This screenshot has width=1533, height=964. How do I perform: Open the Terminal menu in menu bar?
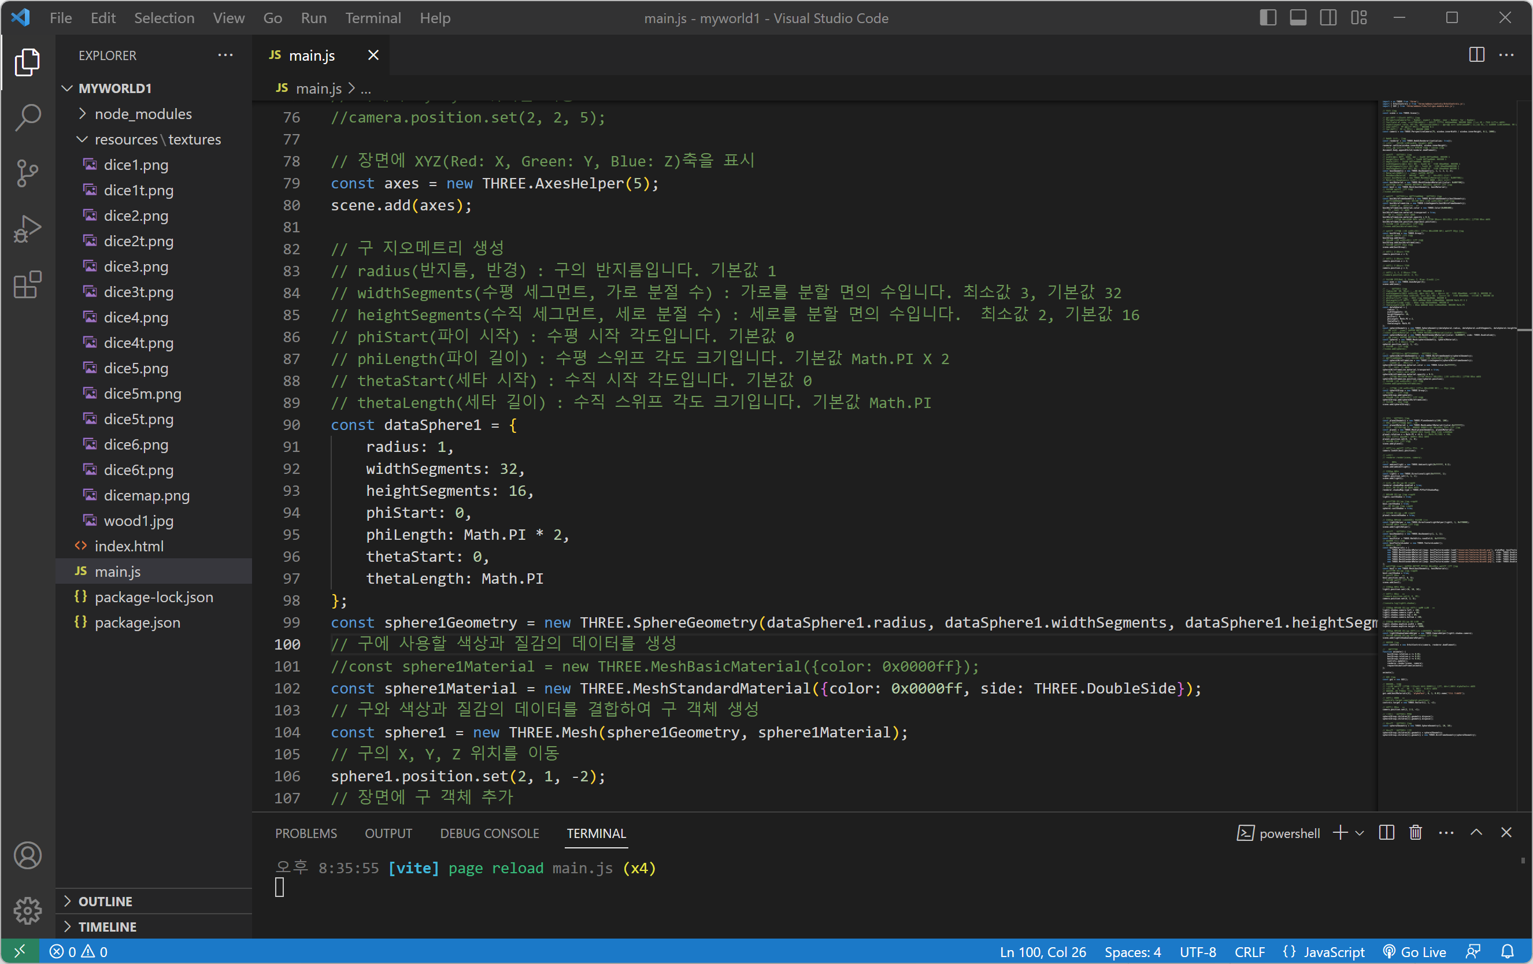(x=372, y=18)
